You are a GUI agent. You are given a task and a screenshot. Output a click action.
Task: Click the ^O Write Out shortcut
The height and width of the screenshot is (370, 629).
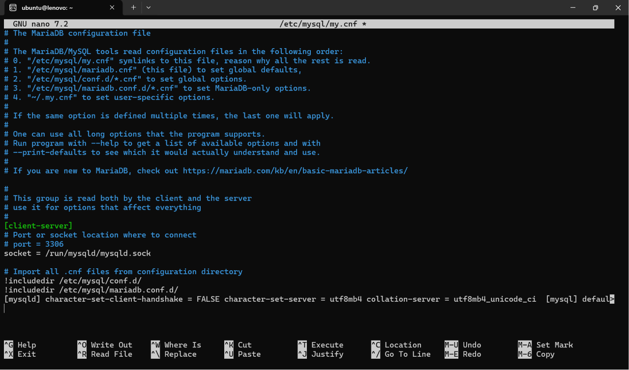(105, 345)
